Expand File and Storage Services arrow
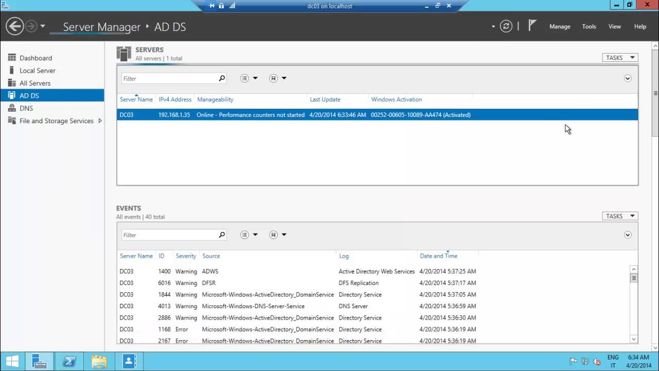This screenshot has width=659, height=371. coord(100,121)
